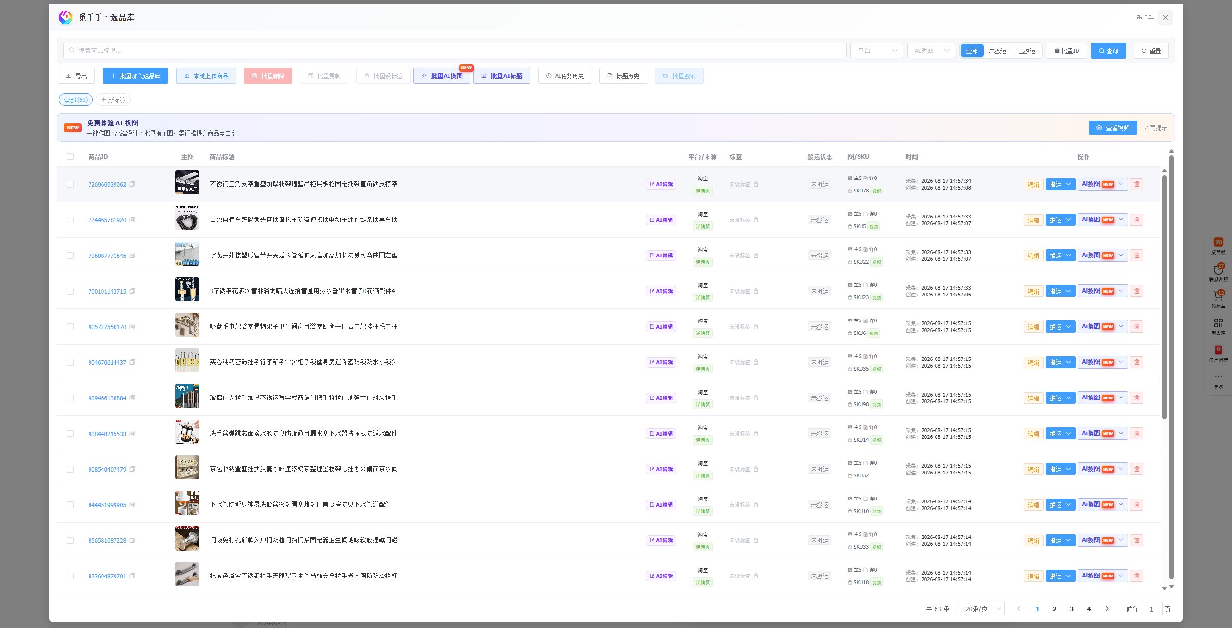
Task: Tick the checkbox for product 700101143715
Action: pyautogui.click(x=70, y=291)
